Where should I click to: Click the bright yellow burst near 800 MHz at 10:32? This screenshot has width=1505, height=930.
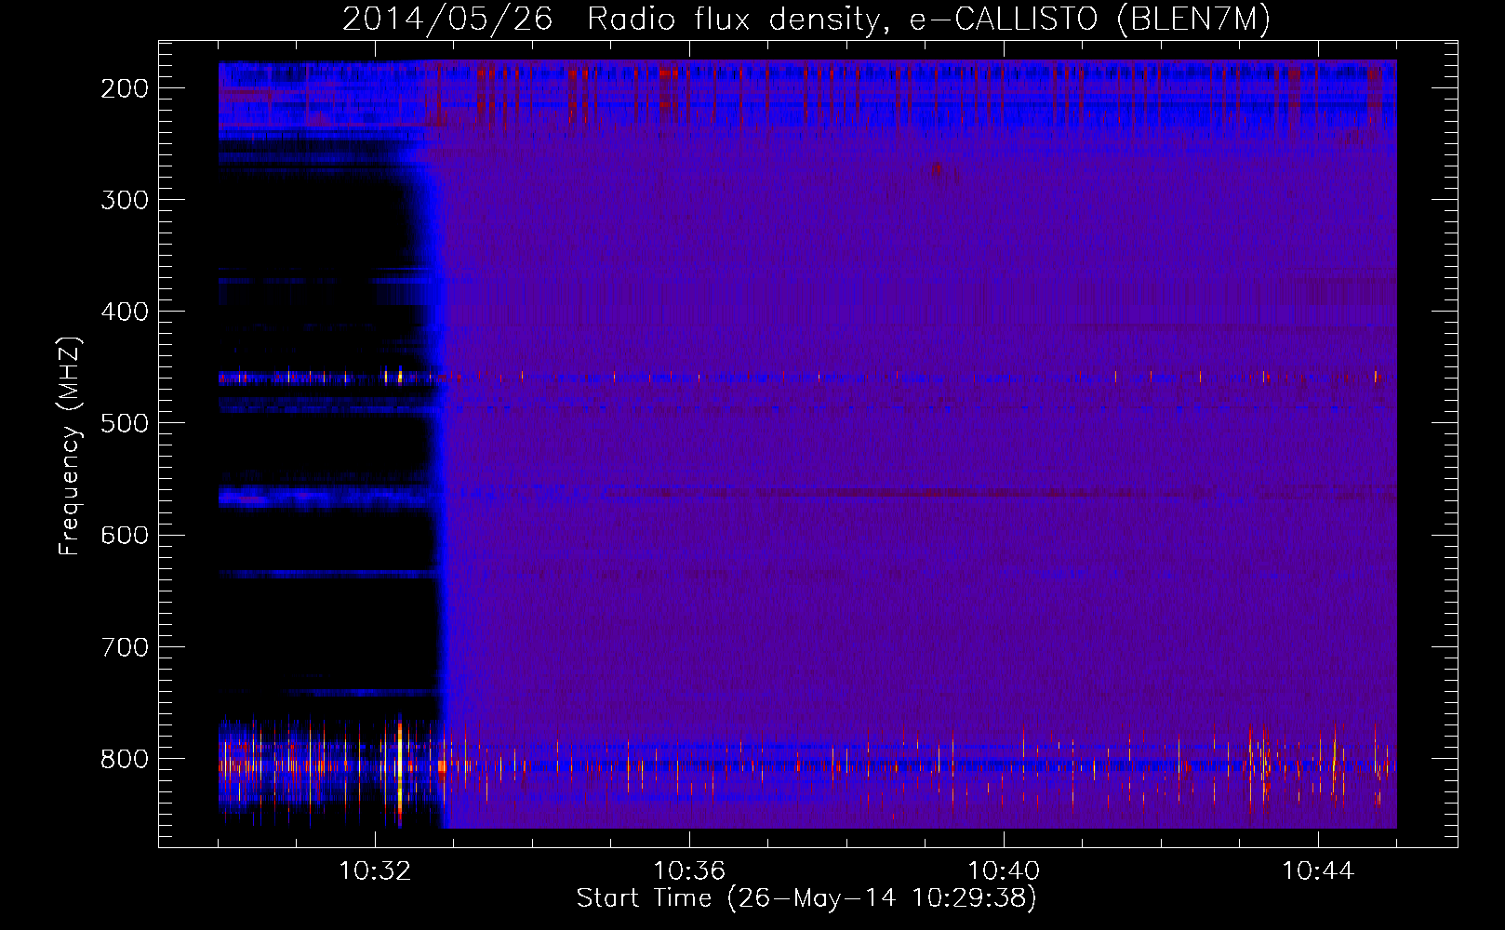click(399, 770)
